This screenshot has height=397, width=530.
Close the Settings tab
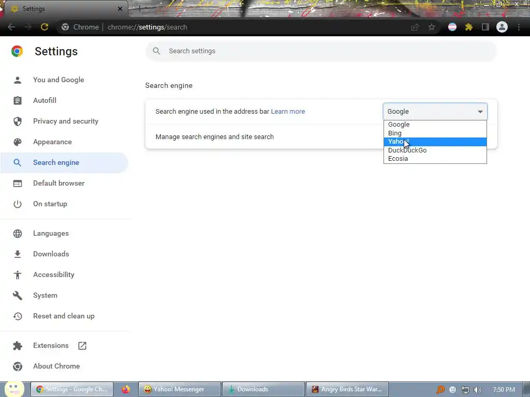[x=120, y=9]
